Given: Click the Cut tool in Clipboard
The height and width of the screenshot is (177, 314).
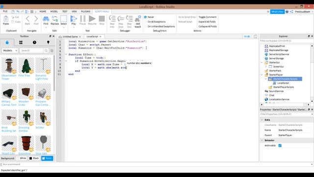Looking at the screenshot, I should click(x=15, y=17).
